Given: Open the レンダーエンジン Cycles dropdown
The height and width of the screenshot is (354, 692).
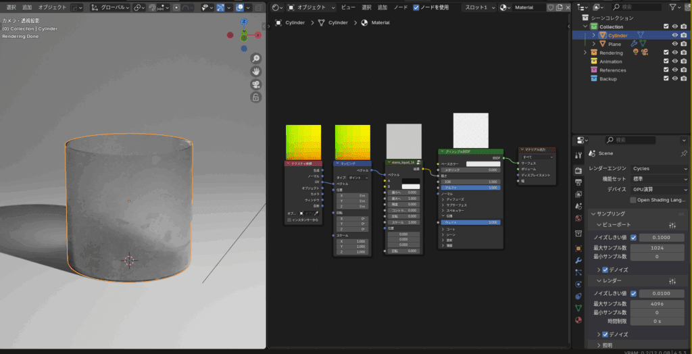Looking at the screenshot, I should (x=659, y=168).
